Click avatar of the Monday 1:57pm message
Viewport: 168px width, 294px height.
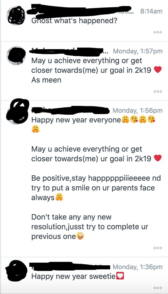(x=16, y=56)
